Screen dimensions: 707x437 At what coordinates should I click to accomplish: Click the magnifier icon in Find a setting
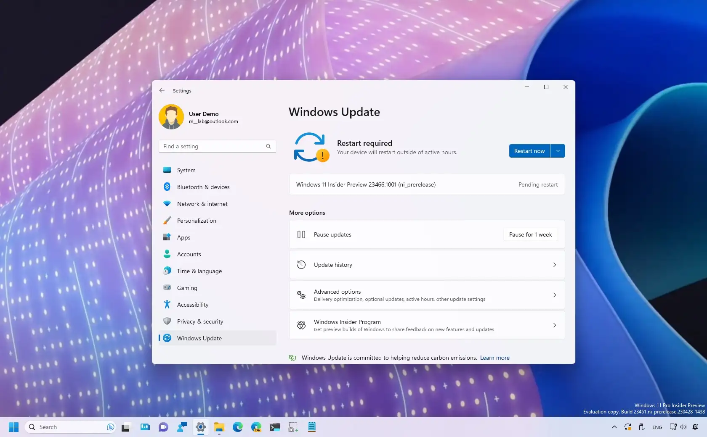pyautogui.click(x=268, y=146)
